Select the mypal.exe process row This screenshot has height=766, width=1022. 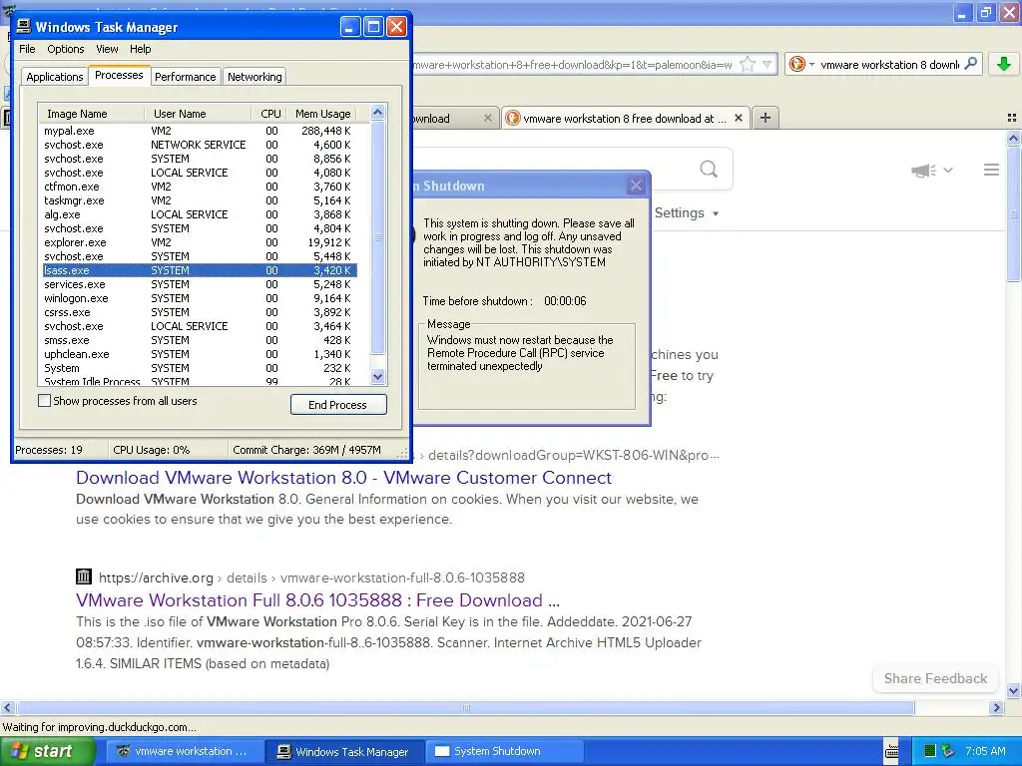[198, 131]
